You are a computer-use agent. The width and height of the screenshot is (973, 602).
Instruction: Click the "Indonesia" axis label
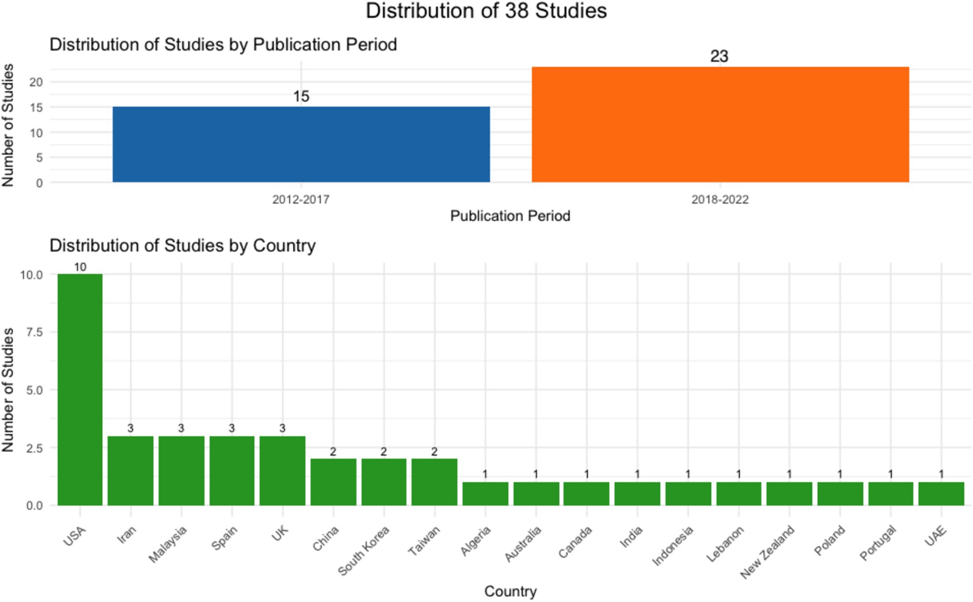[x=673, y=546]
